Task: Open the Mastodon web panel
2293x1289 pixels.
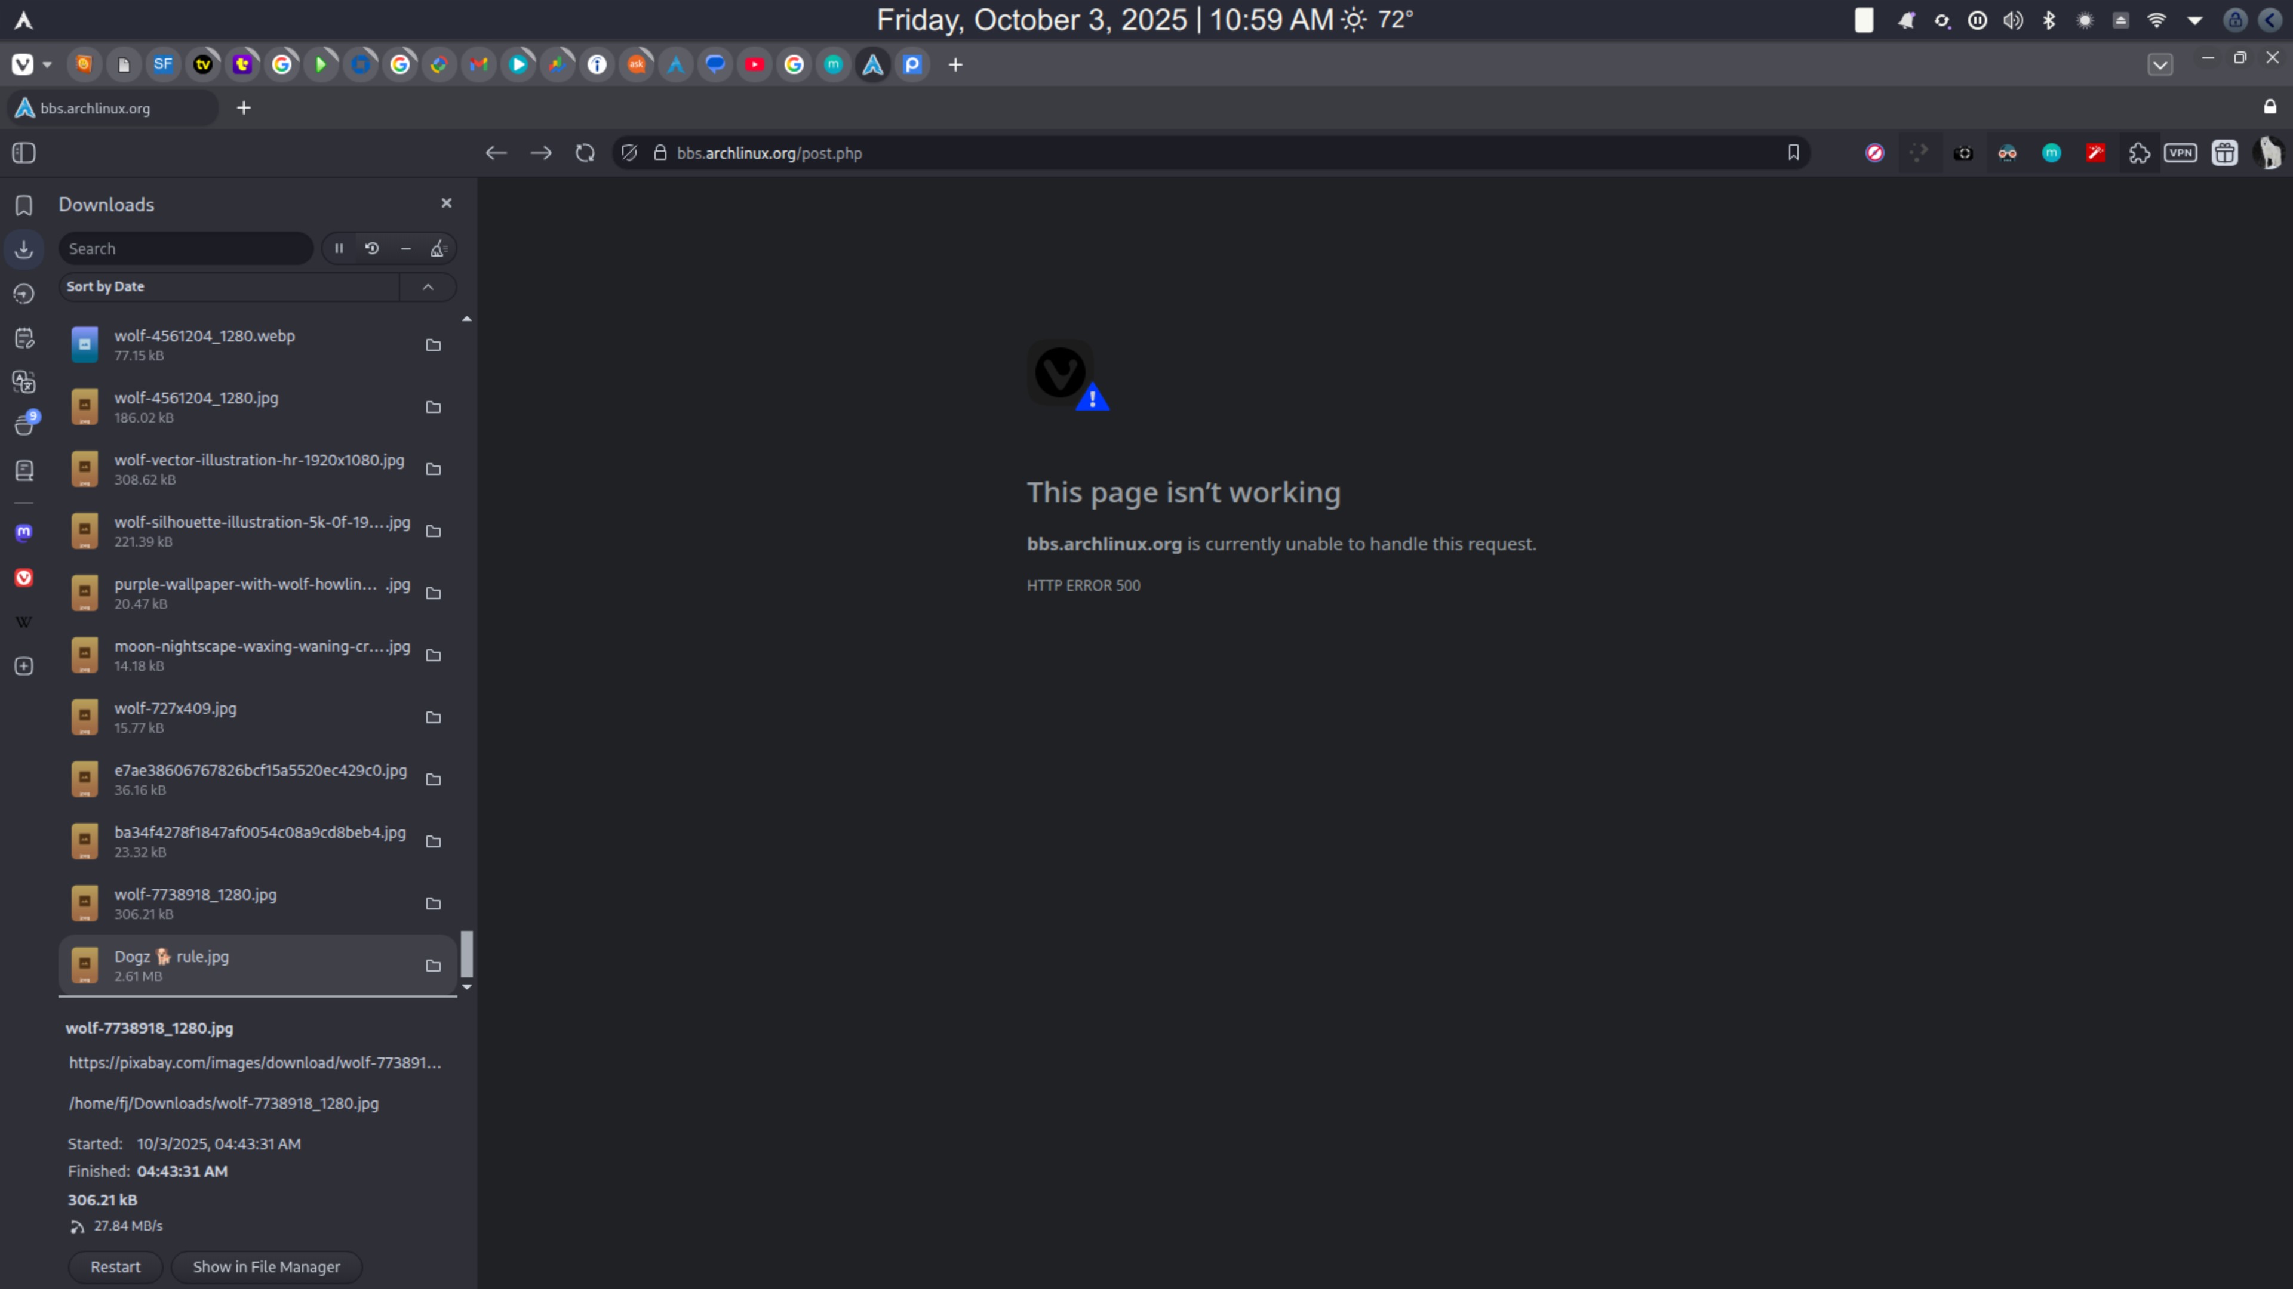Action: tap(24, 533)
